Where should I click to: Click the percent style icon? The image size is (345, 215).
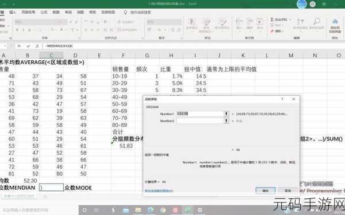(x=159, y=30)
